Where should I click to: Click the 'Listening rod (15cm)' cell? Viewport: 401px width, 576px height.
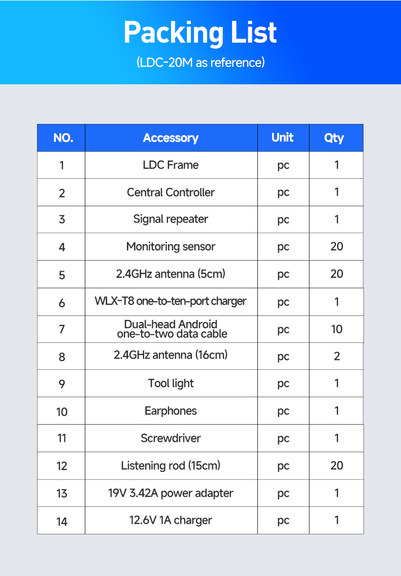click(171, 466)
